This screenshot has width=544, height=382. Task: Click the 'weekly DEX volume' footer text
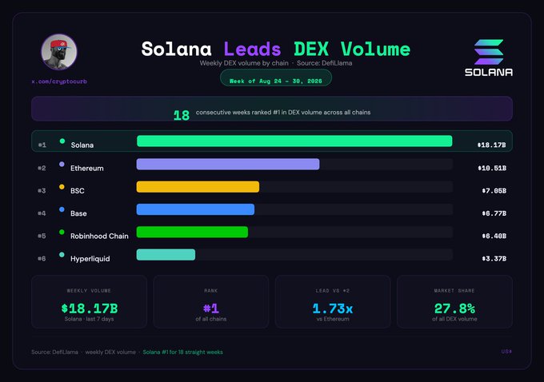tap(110, 352)
